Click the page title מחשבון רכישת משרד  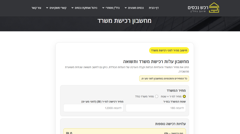(124, 21)
